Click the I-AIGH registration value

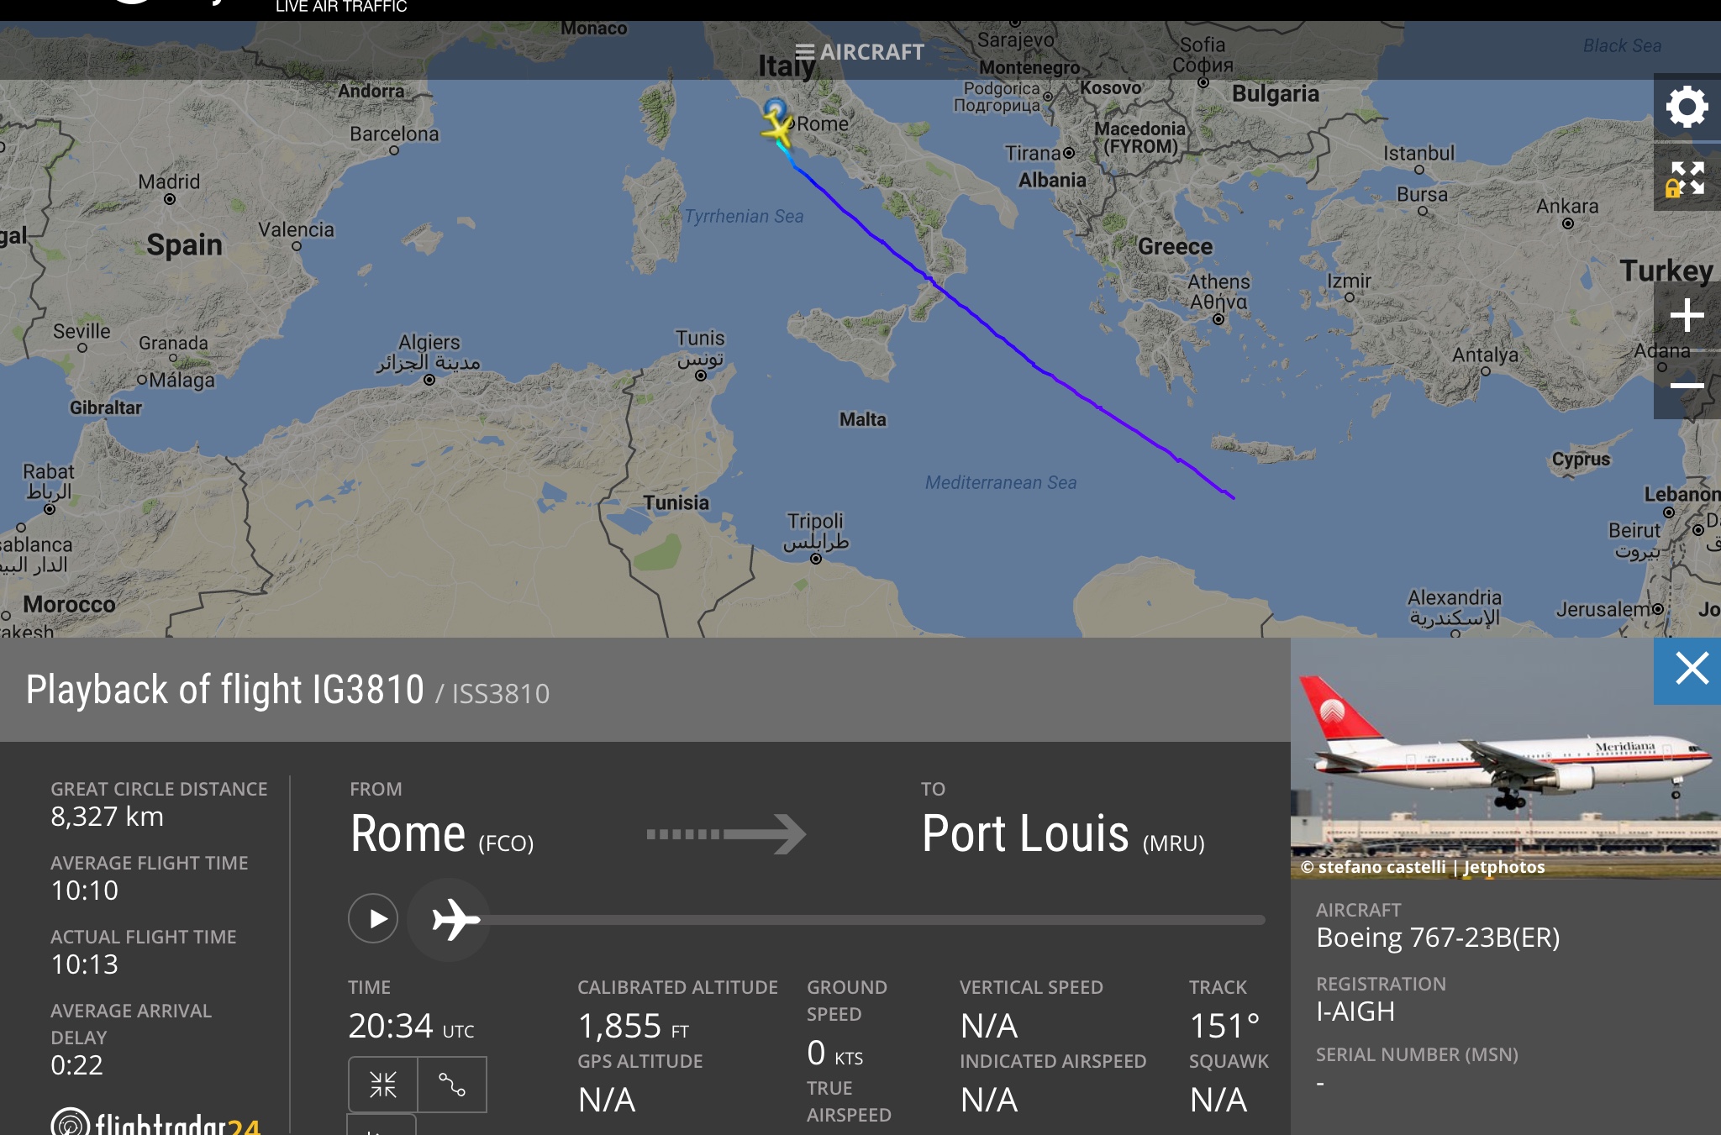pos(1355,1011)
